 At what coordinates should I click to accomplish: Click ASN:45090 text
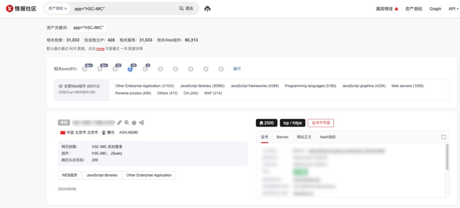[x=129, y=132]
